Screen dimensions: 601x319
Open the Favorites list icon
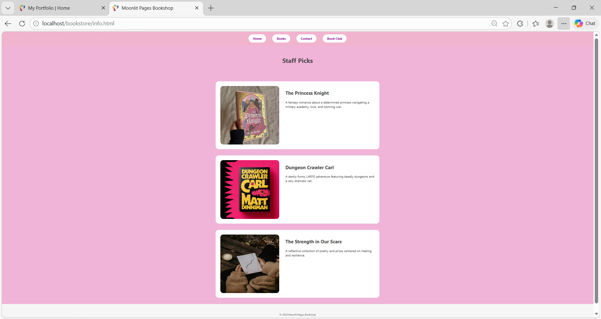[536, 23]
